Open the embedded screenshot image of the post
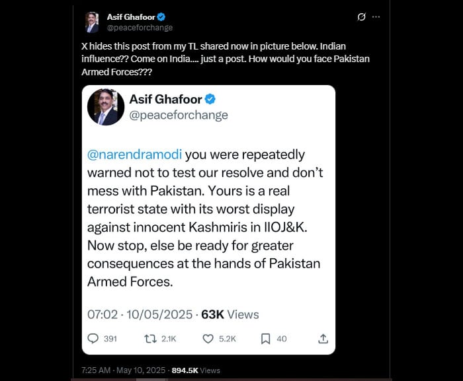The height and width of the screenshot is (381, 463). coord(208,220)
